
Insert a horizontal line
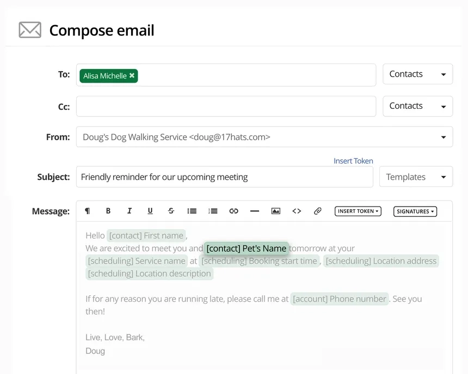pos(255,211)
